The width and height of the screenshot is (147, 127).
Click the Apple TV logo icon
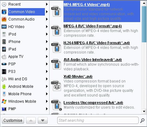pos(4,57)
